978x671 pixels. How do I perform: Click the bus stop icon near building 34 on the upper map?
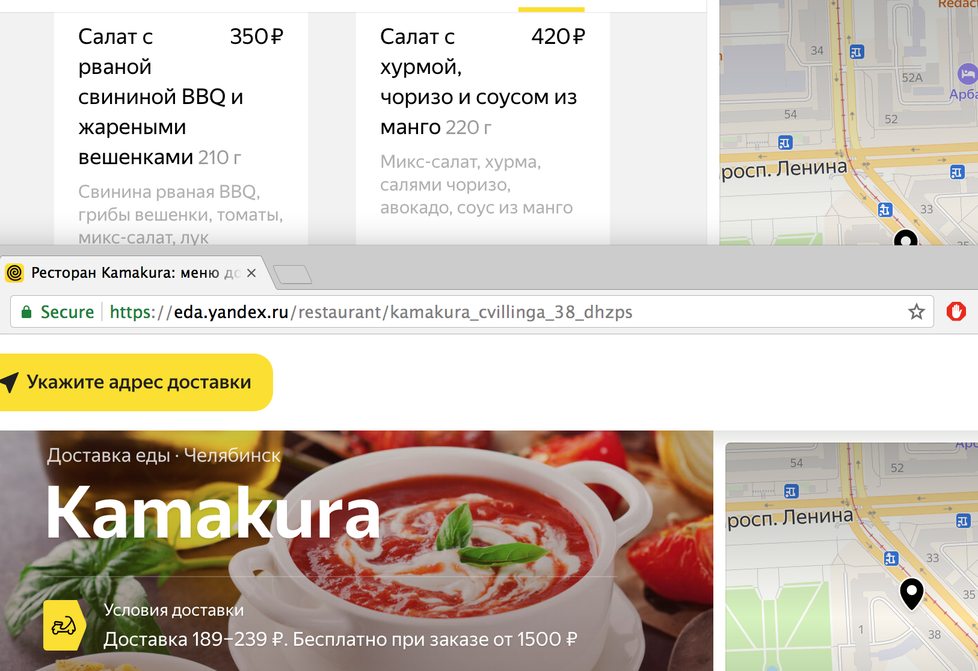pyautogui.click(x=857, y=52)
